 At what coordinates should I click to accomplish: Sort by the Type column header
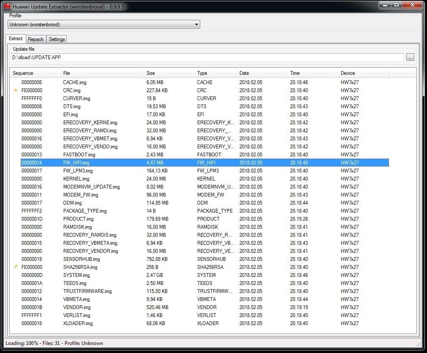pos(216,73)
